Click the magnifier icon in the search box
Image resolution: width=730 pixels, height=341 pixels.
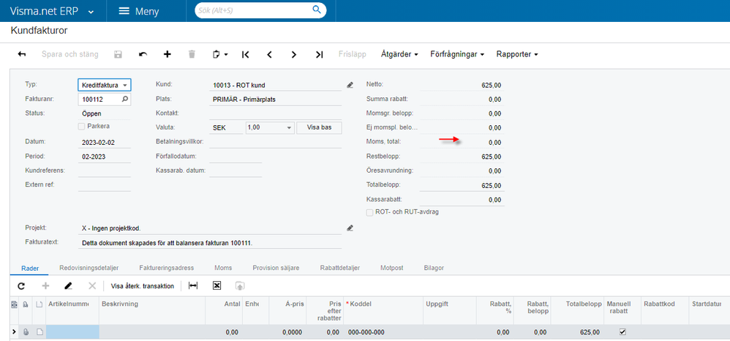[317, 10]
